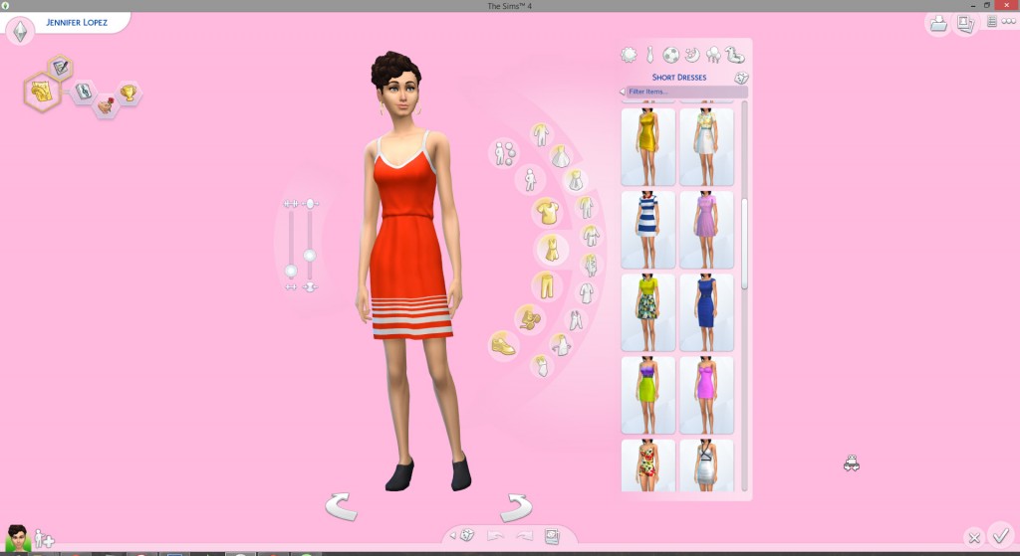Switch to Formal outfit necktie tab
Screen dimensions: 1020x556
point(649,55)
